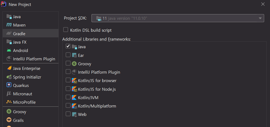The image size is (270, 127).
Task: Click the 'Micronaut' sidebar label
Action: point(23,94)
